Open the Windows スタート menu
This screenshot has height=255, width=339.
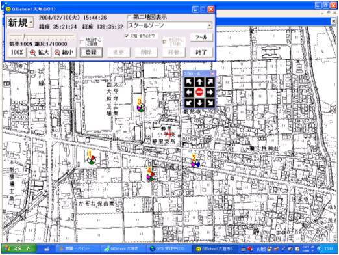(x=18, y=248)
